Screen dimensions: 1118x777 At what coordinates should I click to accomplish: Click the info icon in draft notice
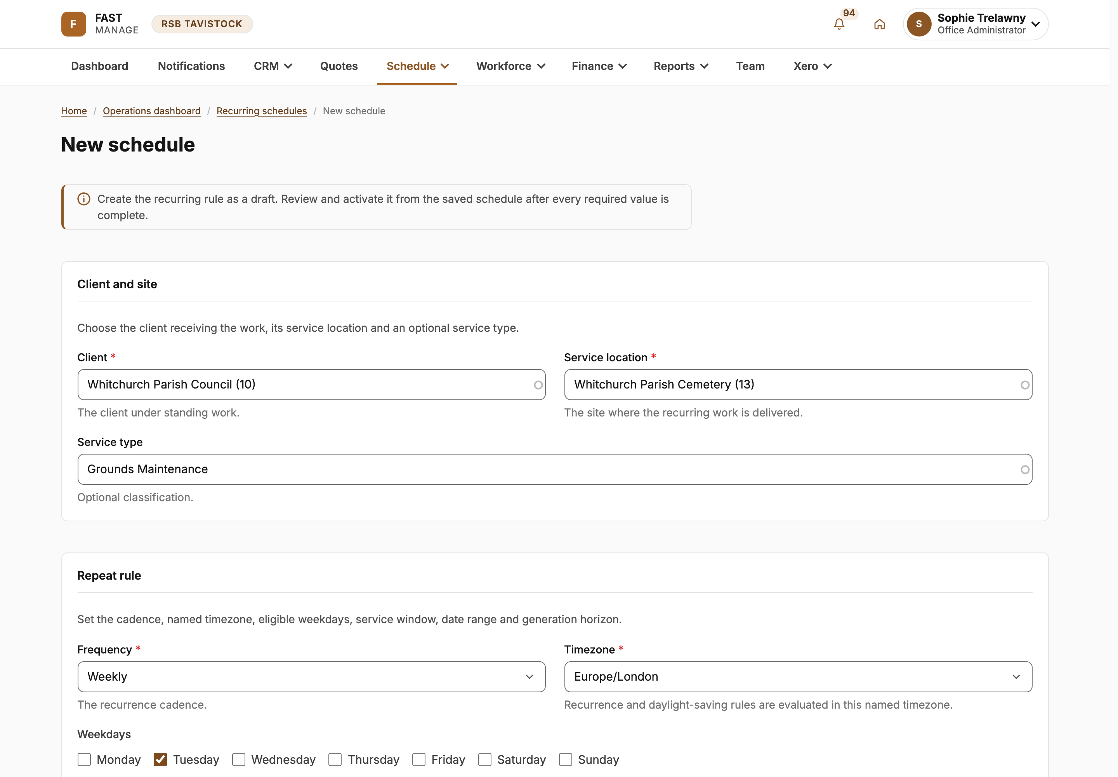tap(84, 199)
